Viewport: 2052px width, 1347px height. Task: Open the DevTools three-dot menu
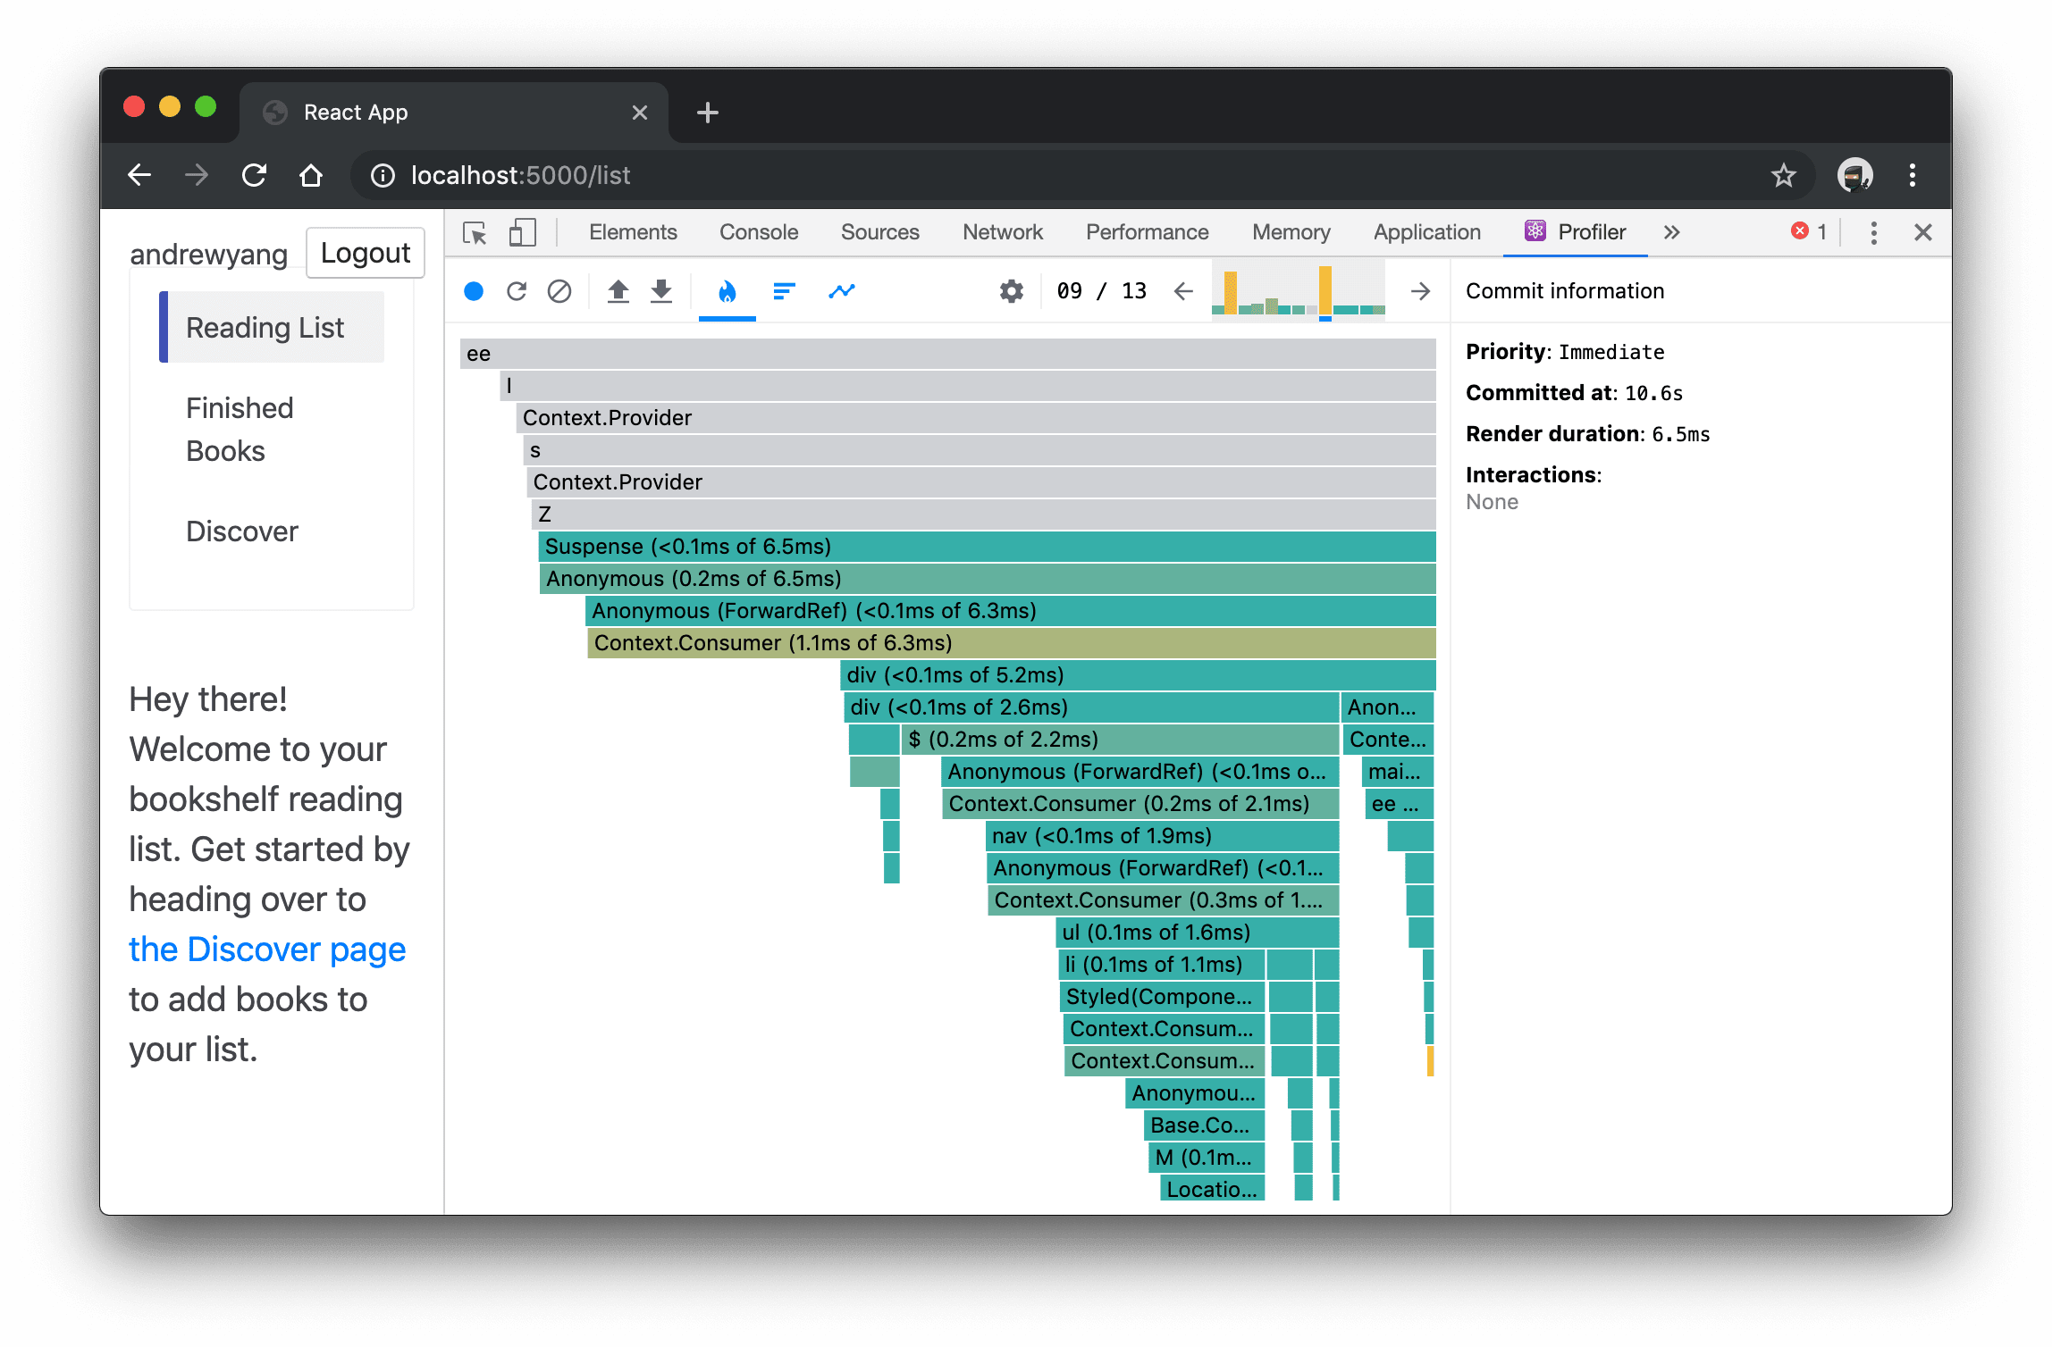pos(1874,231)
